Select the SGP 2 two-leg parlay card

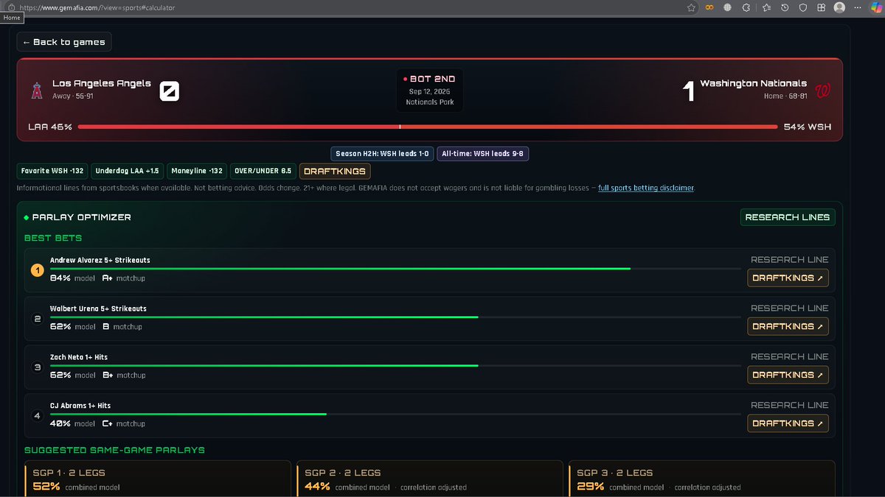coord(429,479)
